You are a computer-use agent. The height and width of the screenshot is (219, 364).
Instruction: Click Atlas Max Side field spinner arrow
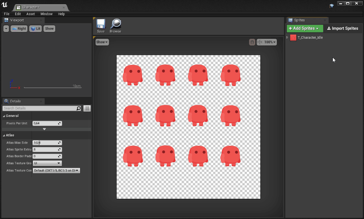(60, 143)
